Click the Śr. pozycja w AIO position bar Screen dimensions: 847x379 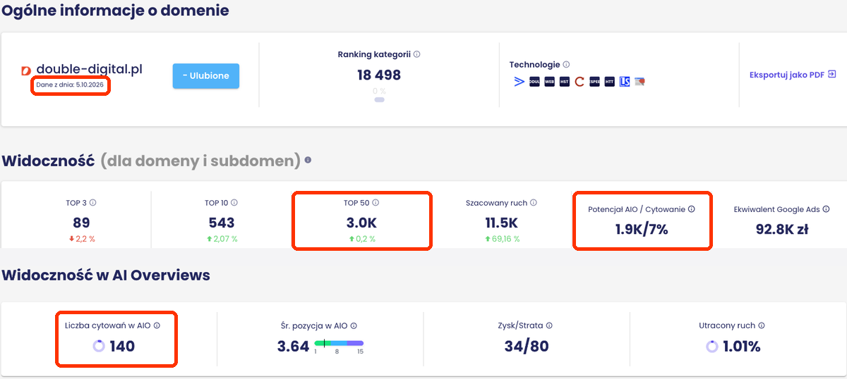point(339,343)
